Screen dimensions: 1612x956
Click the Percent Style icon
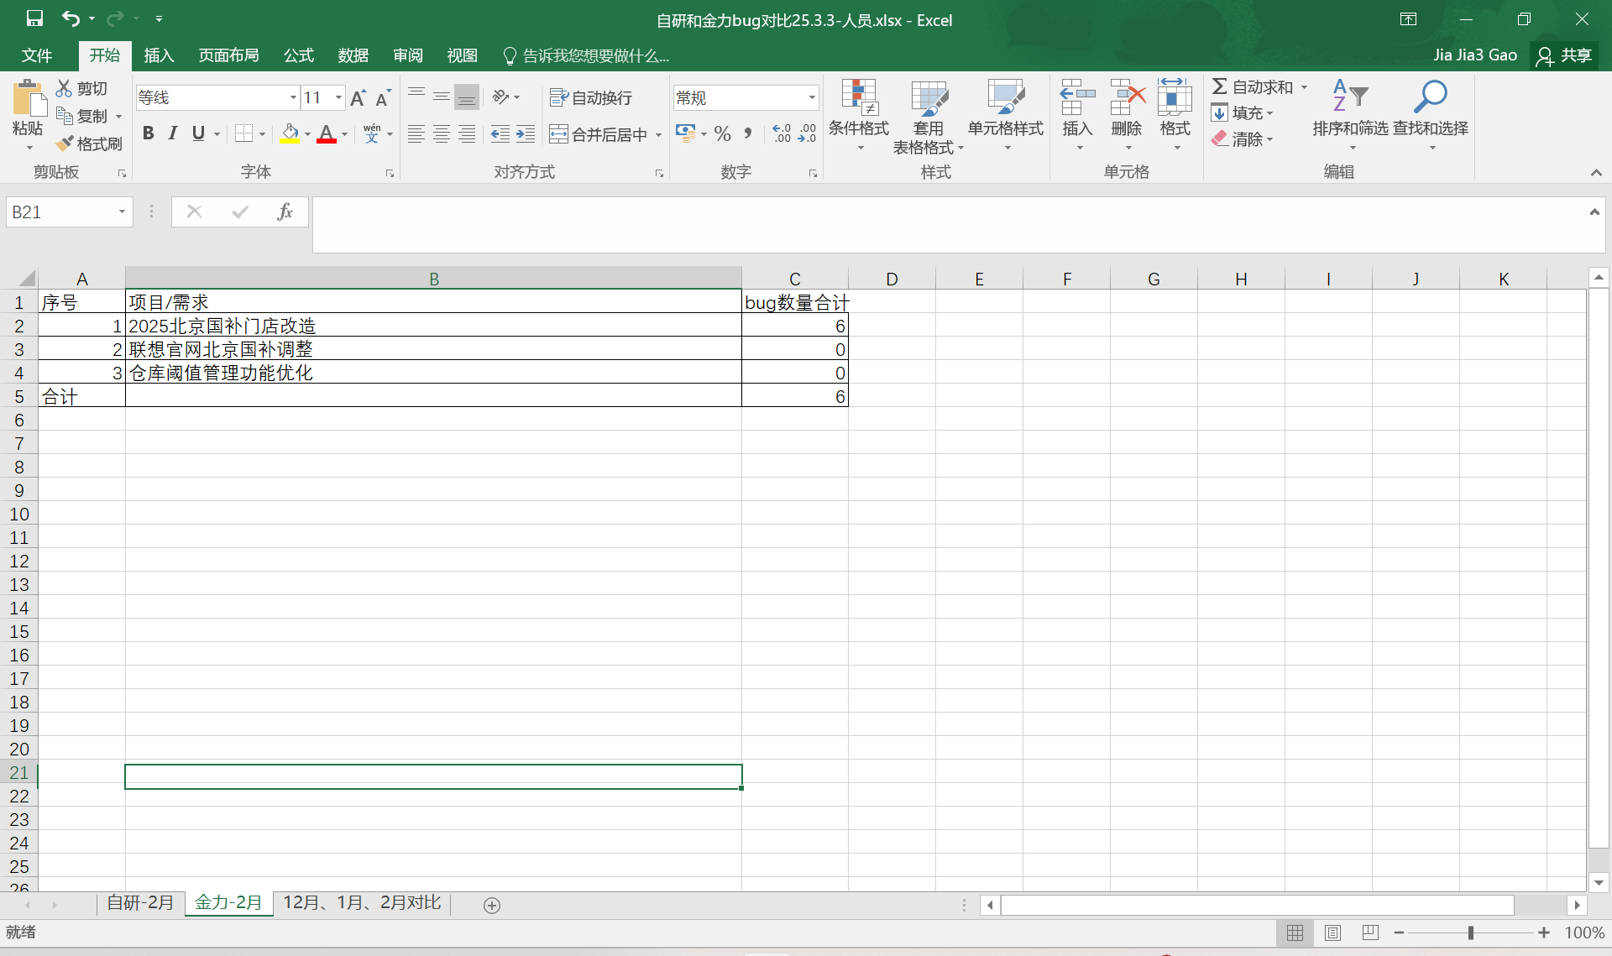coord(722,134)
